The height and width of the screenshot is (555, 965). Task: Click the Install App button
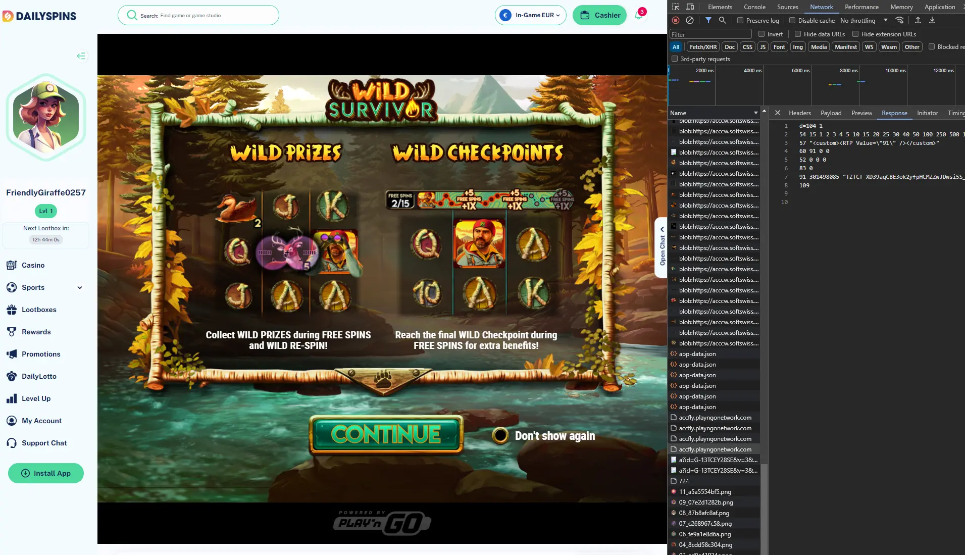click(x=46, y=473)
